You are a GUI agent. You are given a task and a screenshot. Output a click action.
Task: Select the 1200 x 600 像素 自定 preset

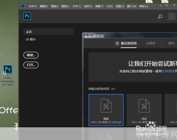click(x=106, y=110)
